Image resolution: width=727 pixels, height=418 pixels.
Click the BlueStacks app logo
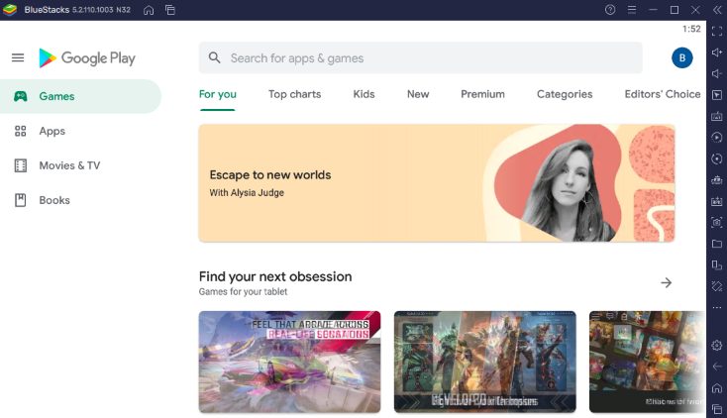pyautogui.click(x=10, y=10)
